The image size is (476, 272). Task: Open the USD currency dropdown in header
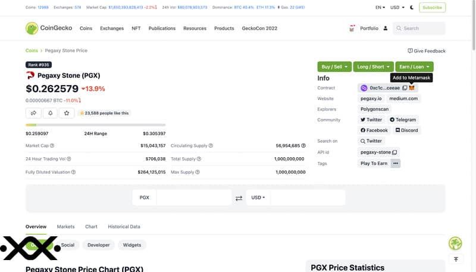[x=397, y=7]
